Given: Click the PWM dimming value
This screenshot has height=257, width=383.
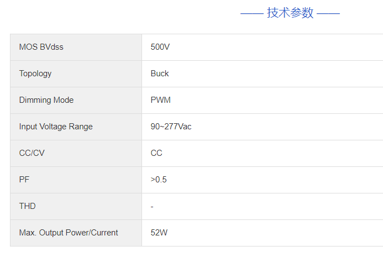Looking at the screenshot, I should pos(161,100).
